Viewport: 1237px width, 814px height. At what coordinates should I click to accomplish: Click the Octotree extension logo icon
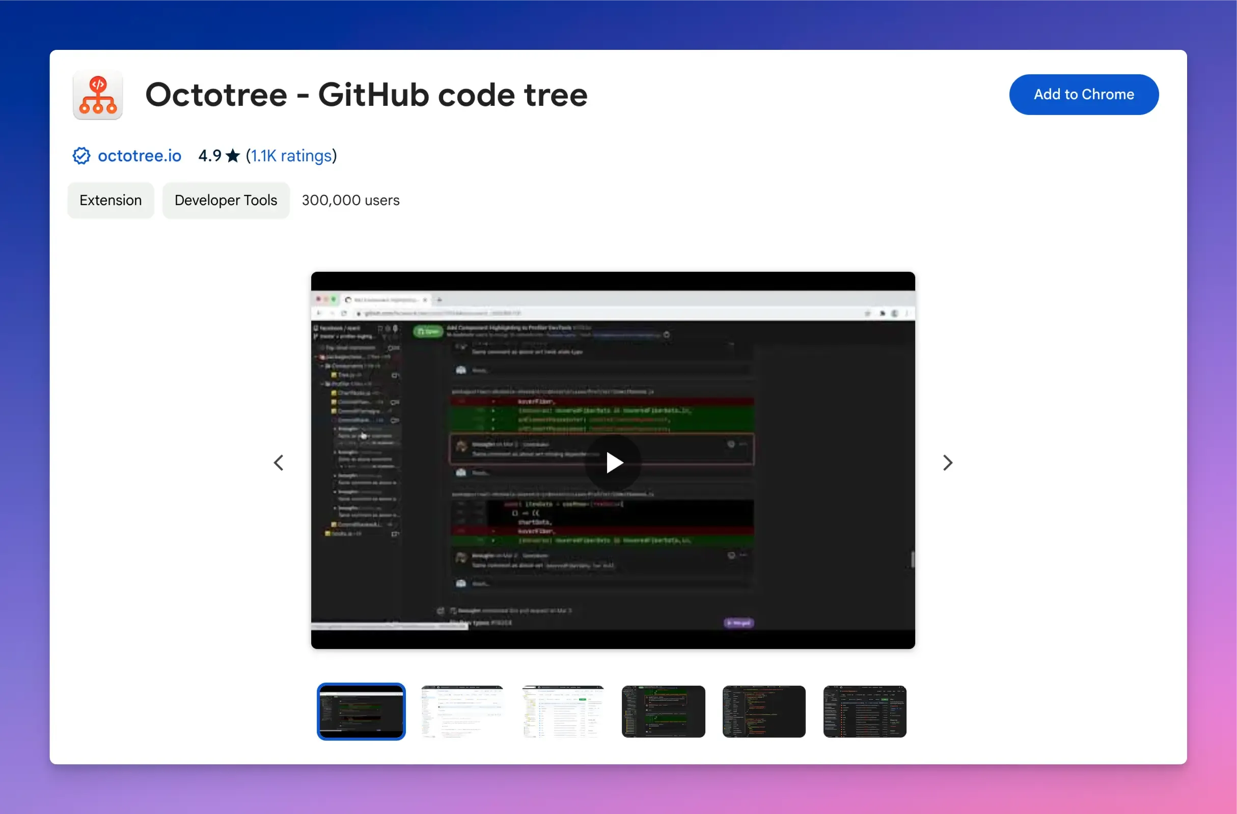coord(98,95)
